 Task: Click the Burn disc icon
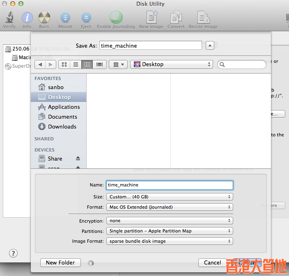click(44, 18)
